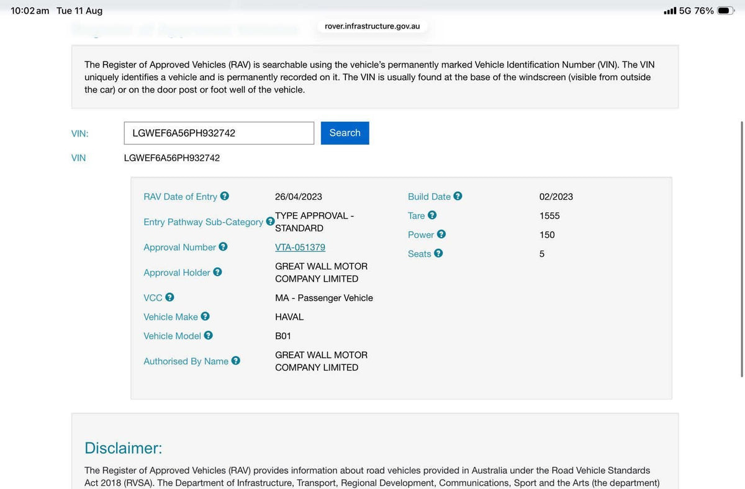Open help icon next to RAV Date of Entry
This screenshot has width=745, height=489.
[x=225, y=196]
